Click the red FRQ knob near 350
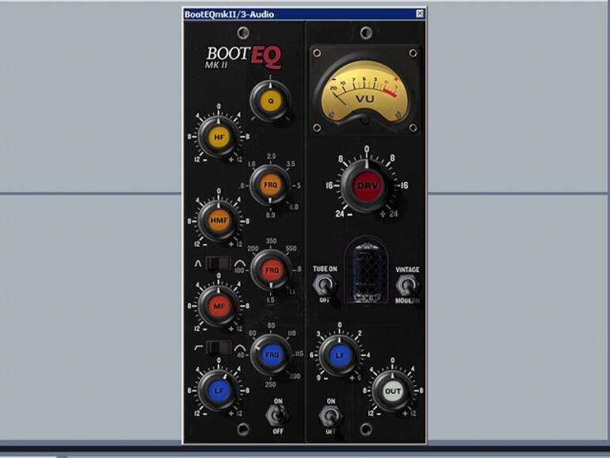 pos(272,270)
